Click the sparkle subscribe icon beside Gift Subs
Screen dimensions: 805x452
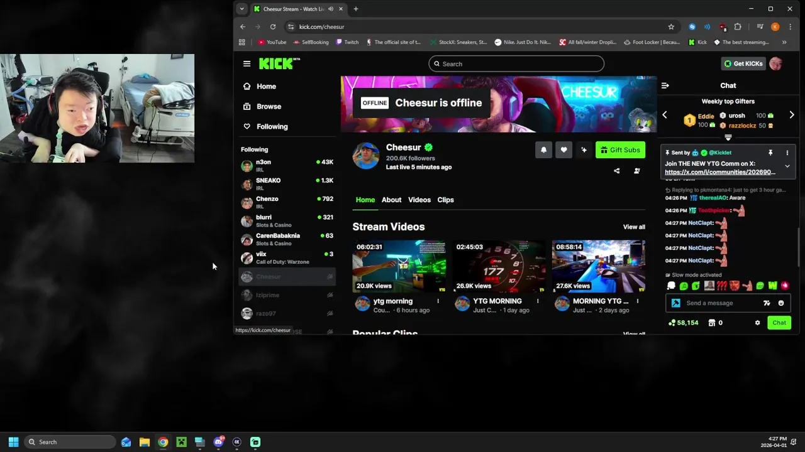pyautogui.click(x=584, y=150)
